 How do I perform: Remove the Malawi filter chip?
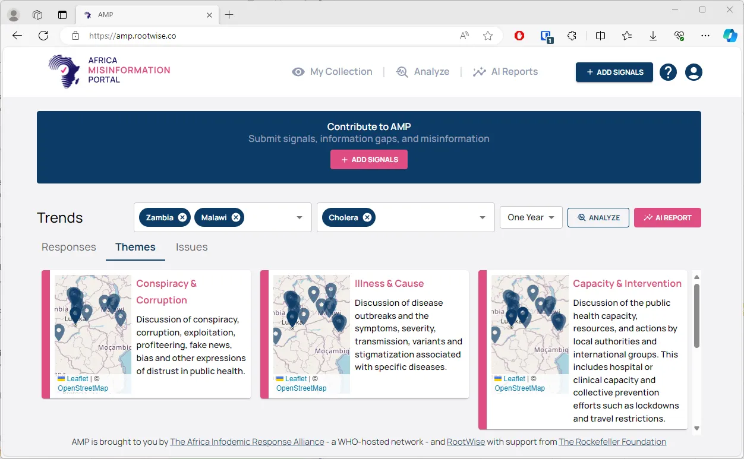point(237,217)
